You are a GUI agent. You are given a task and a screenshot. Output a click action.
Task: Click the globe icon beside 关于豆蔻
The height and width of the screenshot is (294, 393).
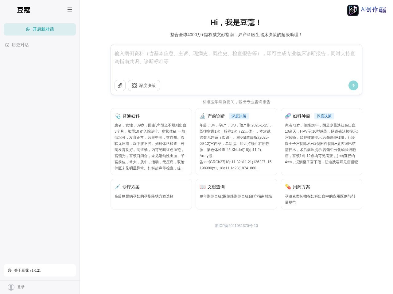pos(10,270)
